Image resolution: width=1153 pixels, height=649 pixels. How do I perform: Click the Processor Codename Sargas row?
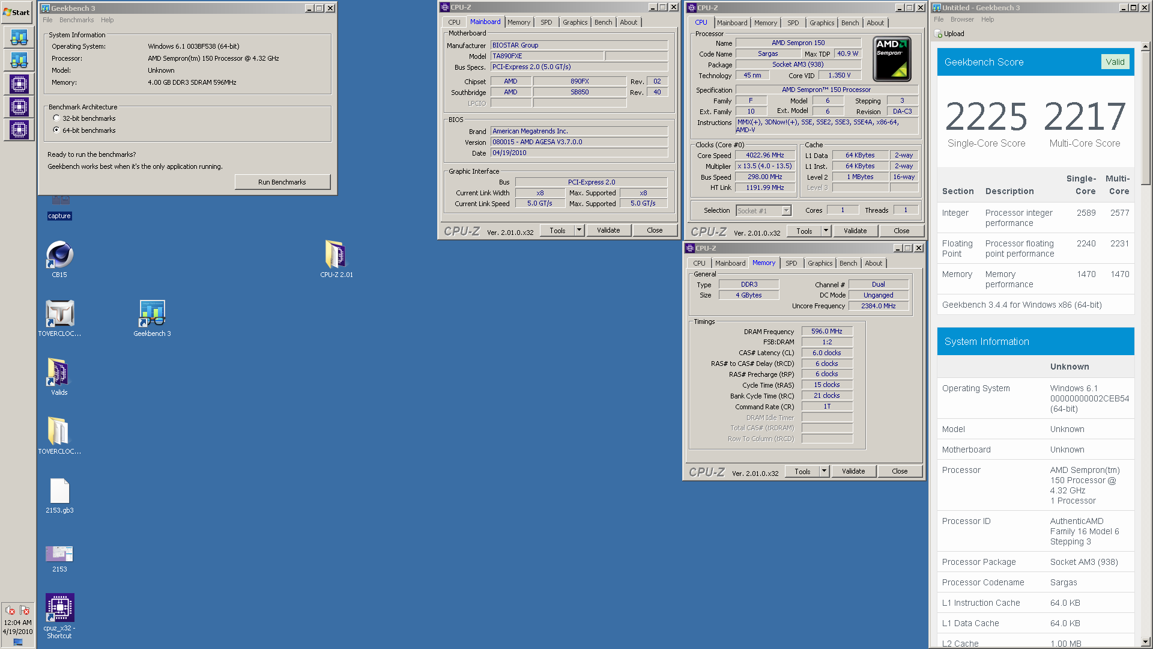[1035, 582]
